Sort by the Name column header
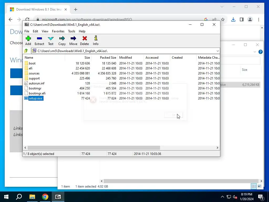The height and width of the screenshot is (202, 269). coord(44,58)
